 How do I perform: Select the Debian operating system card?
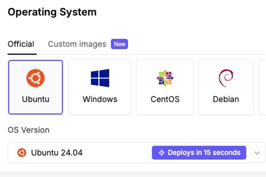tap(226, 87)
